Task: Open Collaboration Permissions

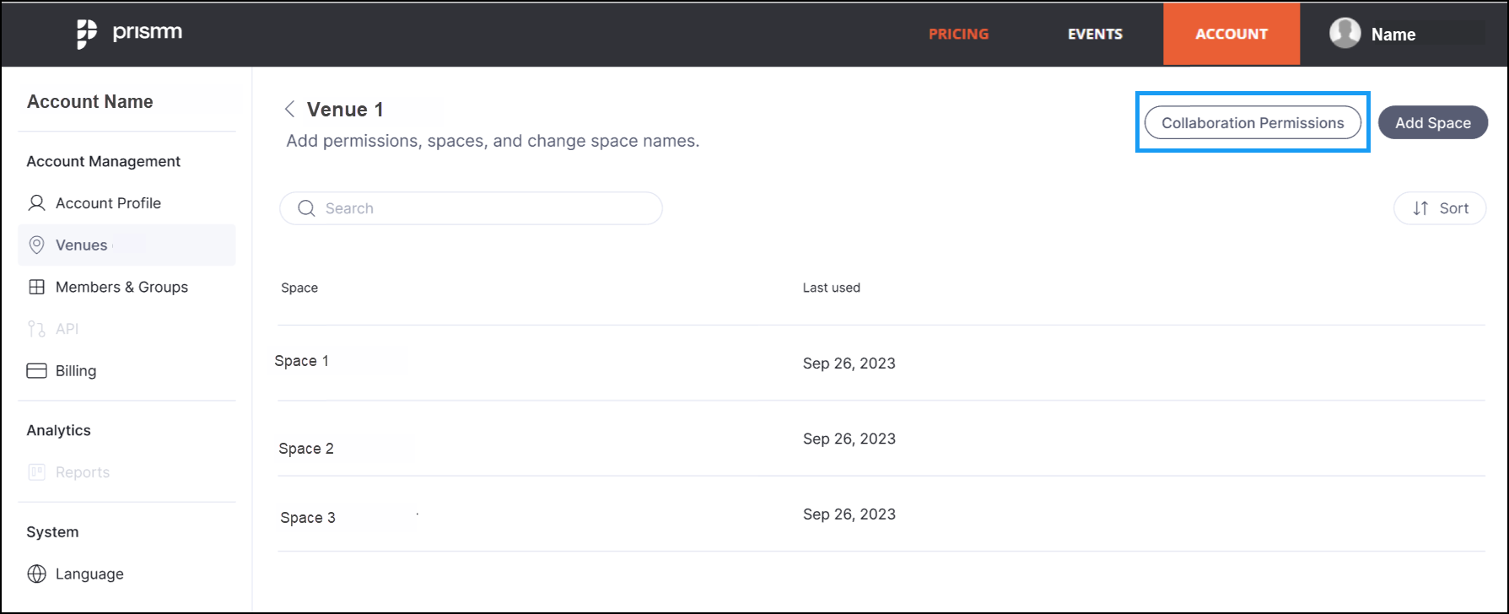Action: point(1253,123)
